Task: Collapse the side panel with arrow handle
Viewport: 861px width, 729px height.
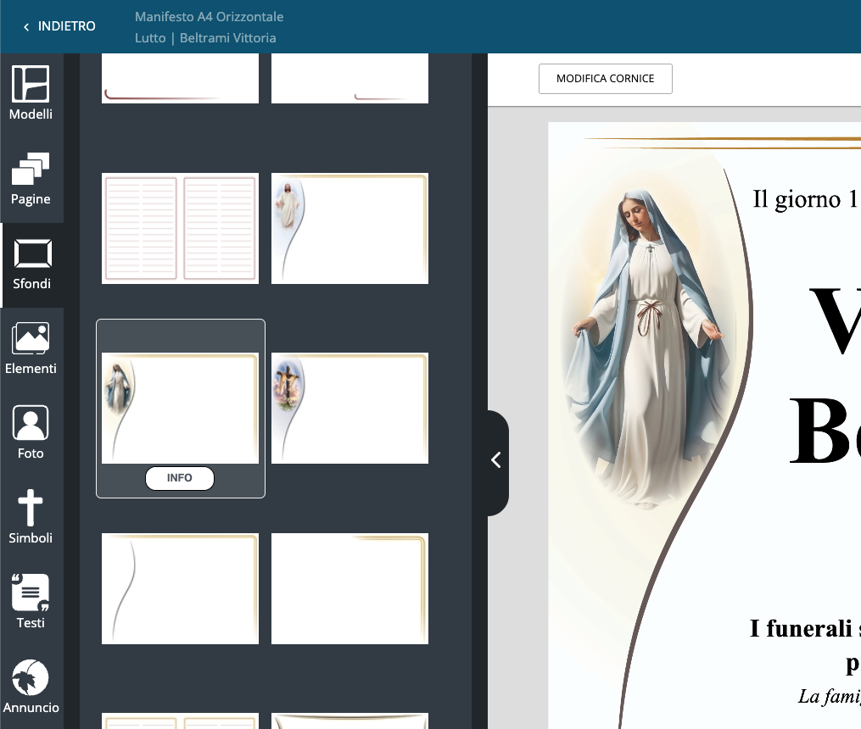Action: coord(497,460)
